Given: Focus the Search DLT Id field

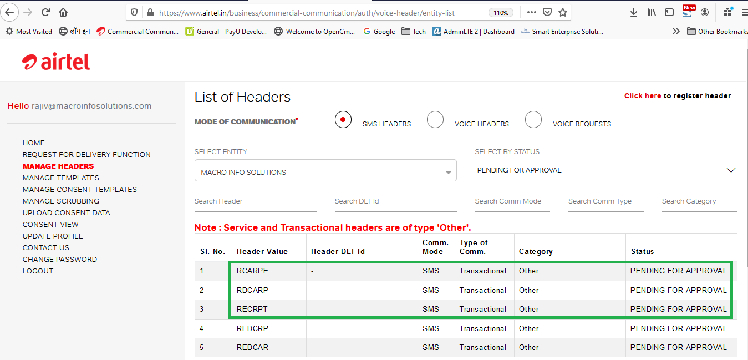Looking at the screenshot, I should [396, 201].
